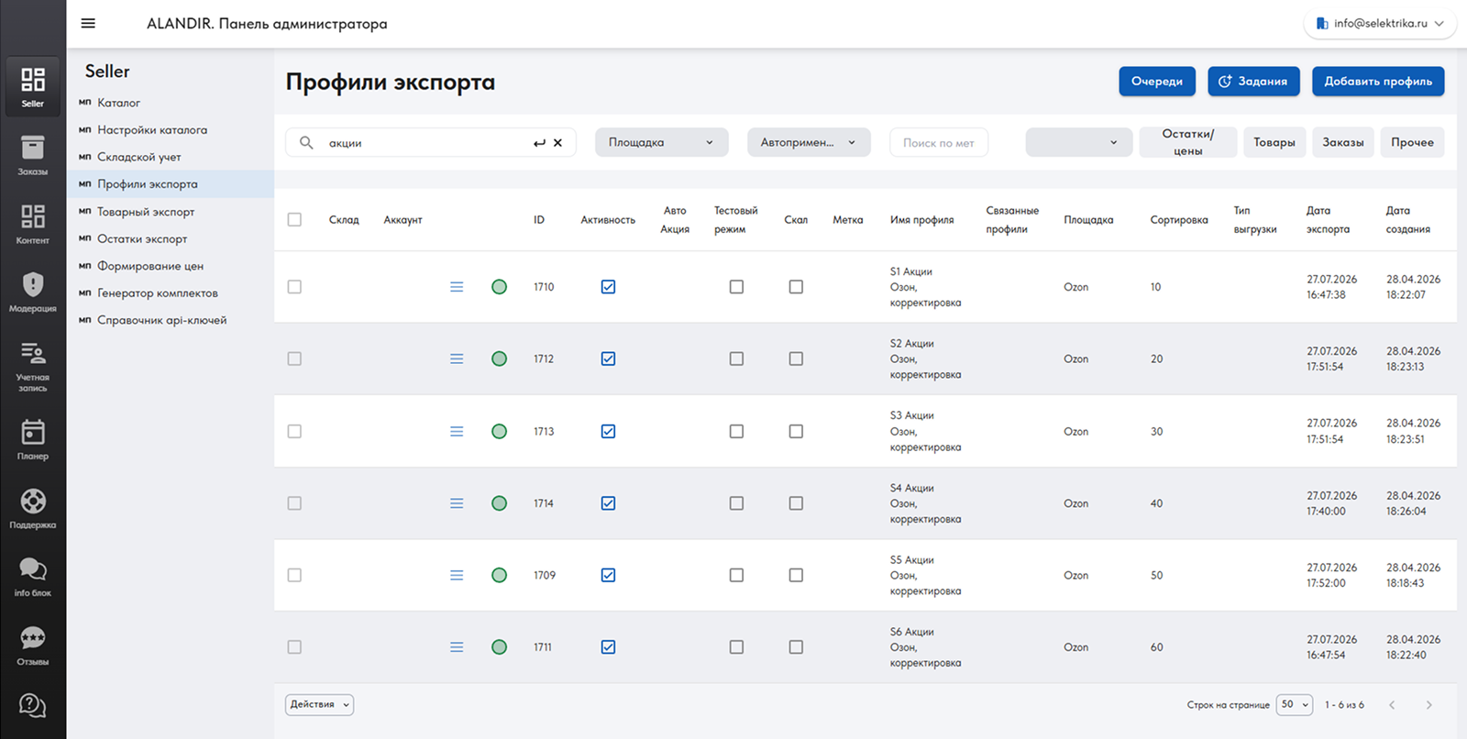The image size is (1467, 739).
Task: Go to the previous page with the left chevron
Action: pos(1392,705)
